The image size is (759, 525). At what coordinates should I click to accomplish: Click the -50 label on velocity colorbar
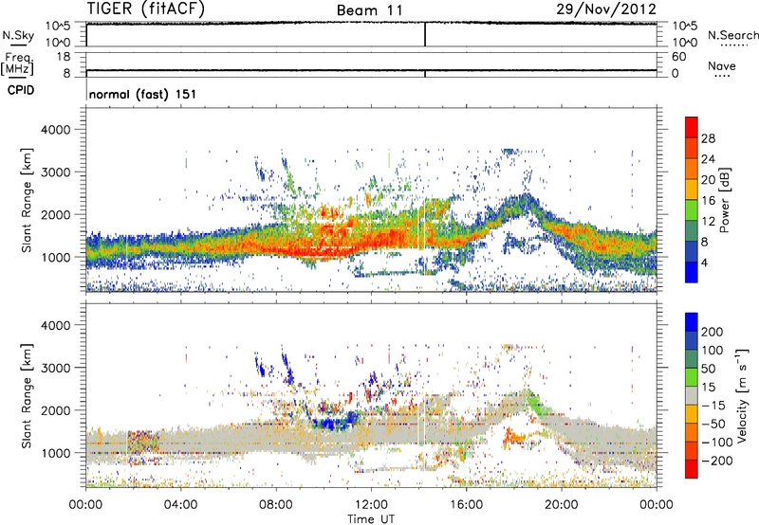coord(713,424)
